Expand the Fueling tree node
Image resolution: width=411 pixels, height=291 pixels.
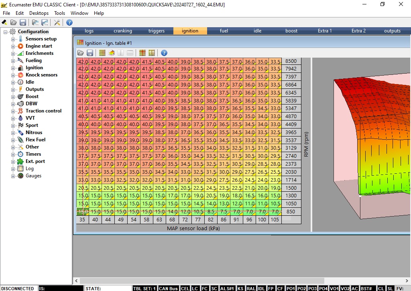coord(13,61)
